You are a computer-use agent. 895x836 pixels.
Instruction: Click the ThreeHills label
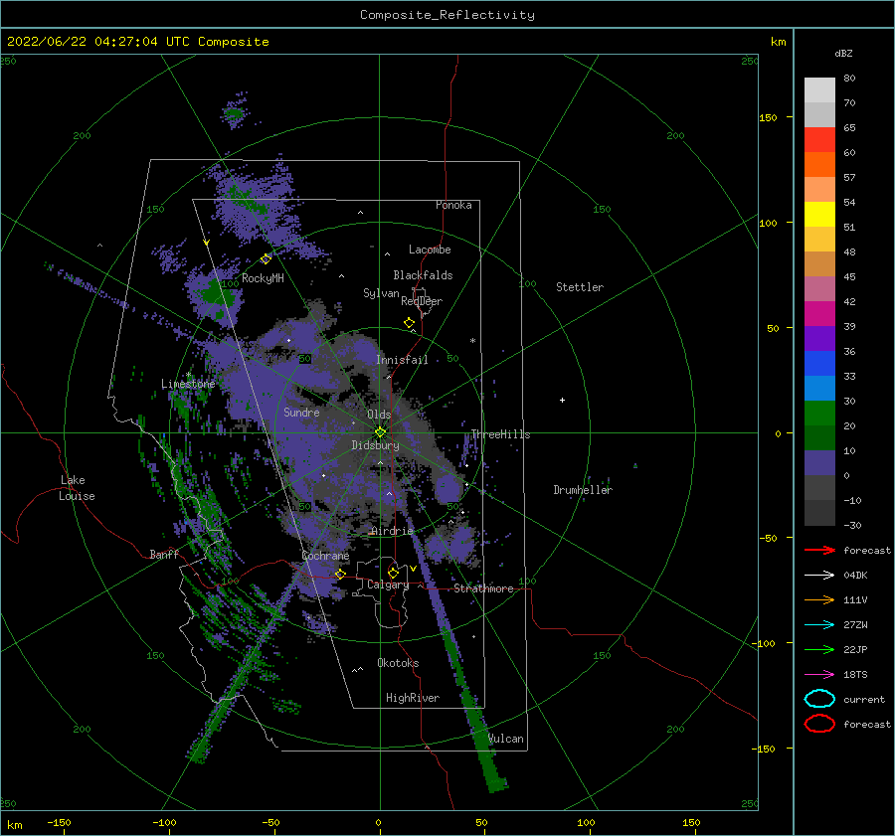pyautogui.click(x=500, y=434)
